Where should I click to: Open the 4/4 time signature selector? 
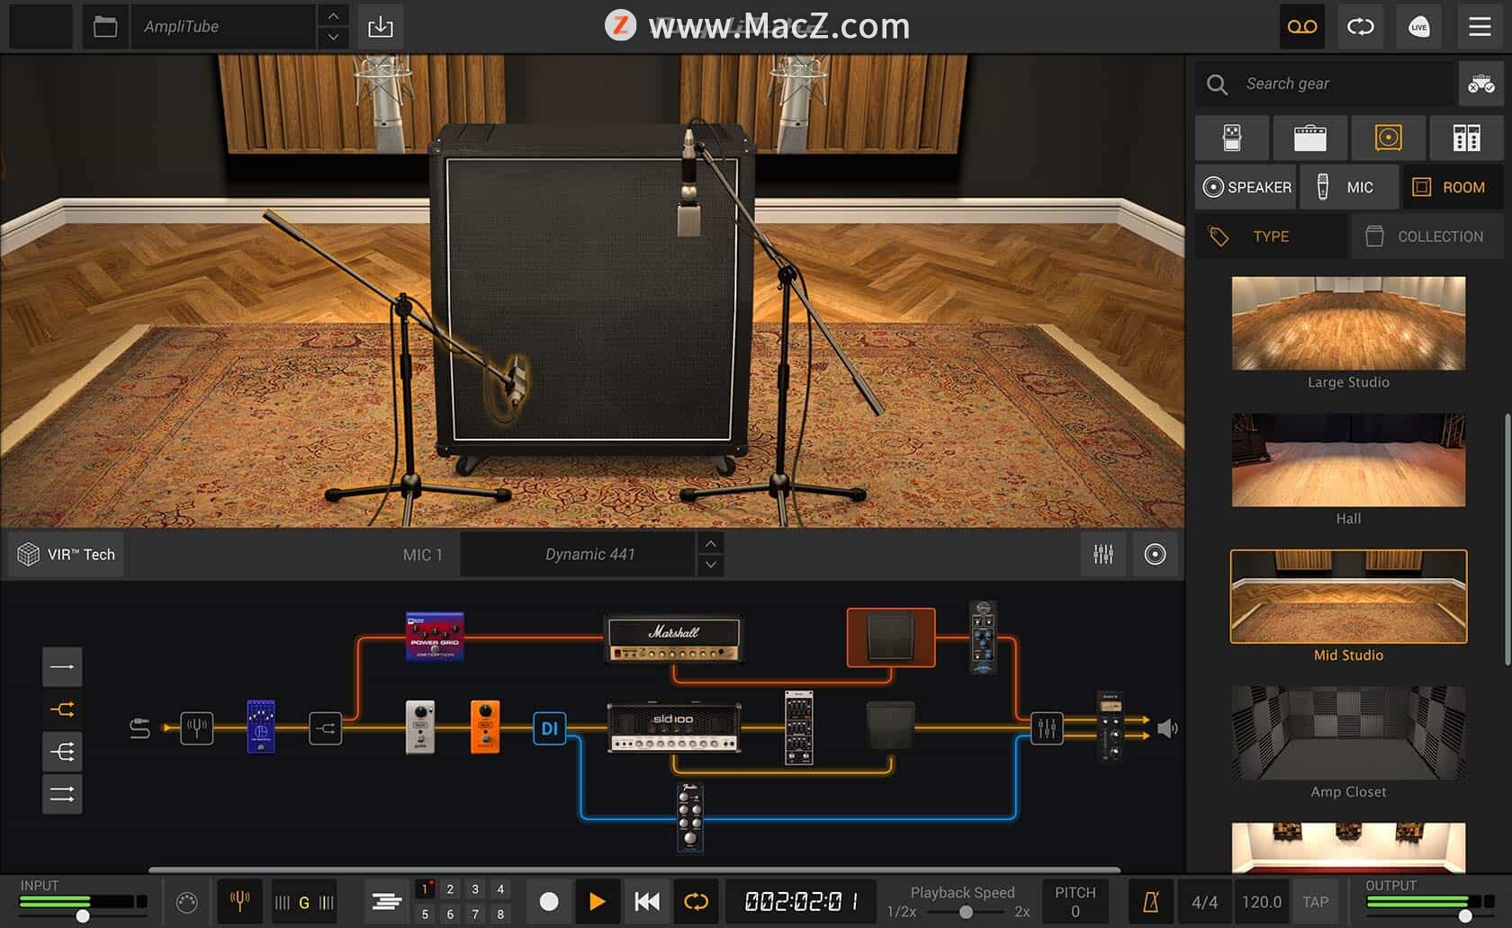1204,902
